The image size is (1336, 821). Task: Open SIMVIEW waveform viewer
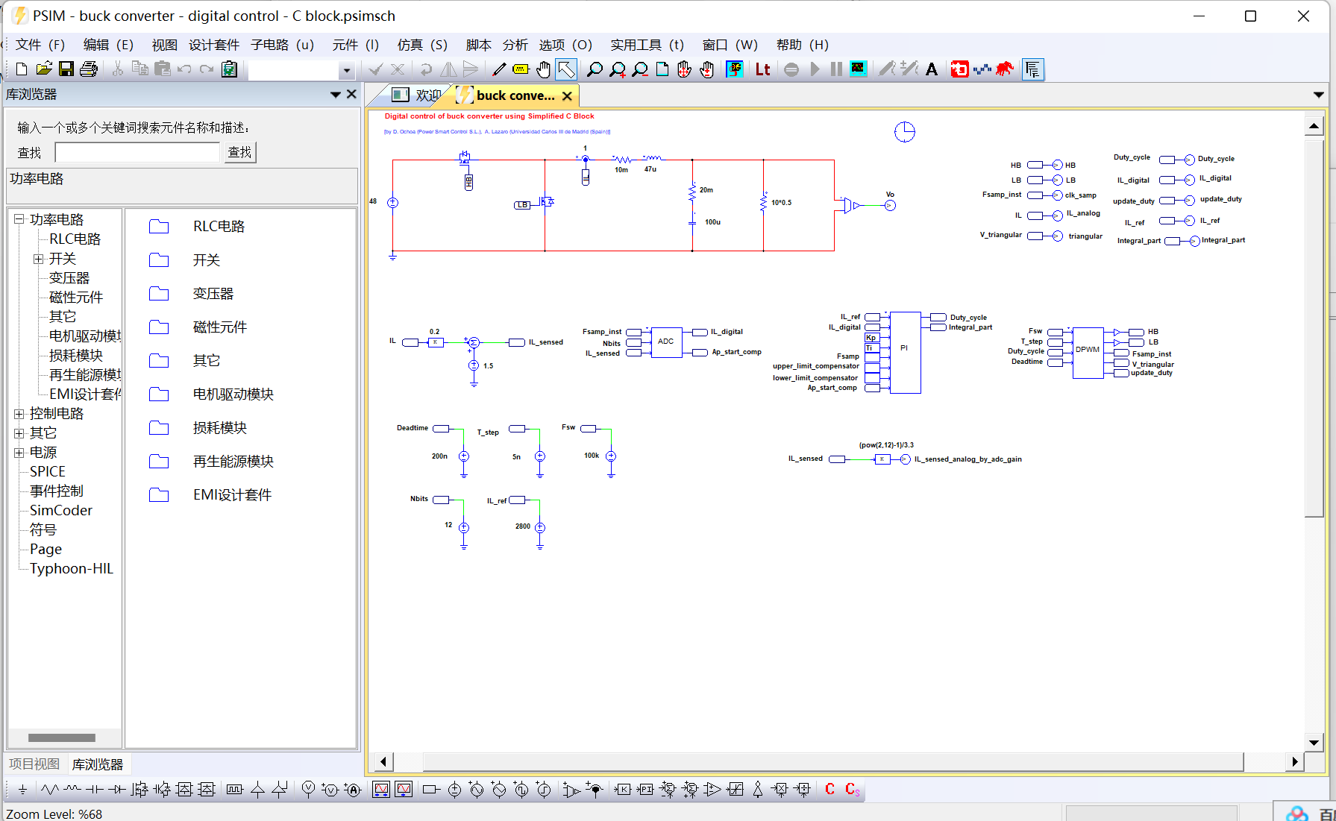tap(858, 69)
